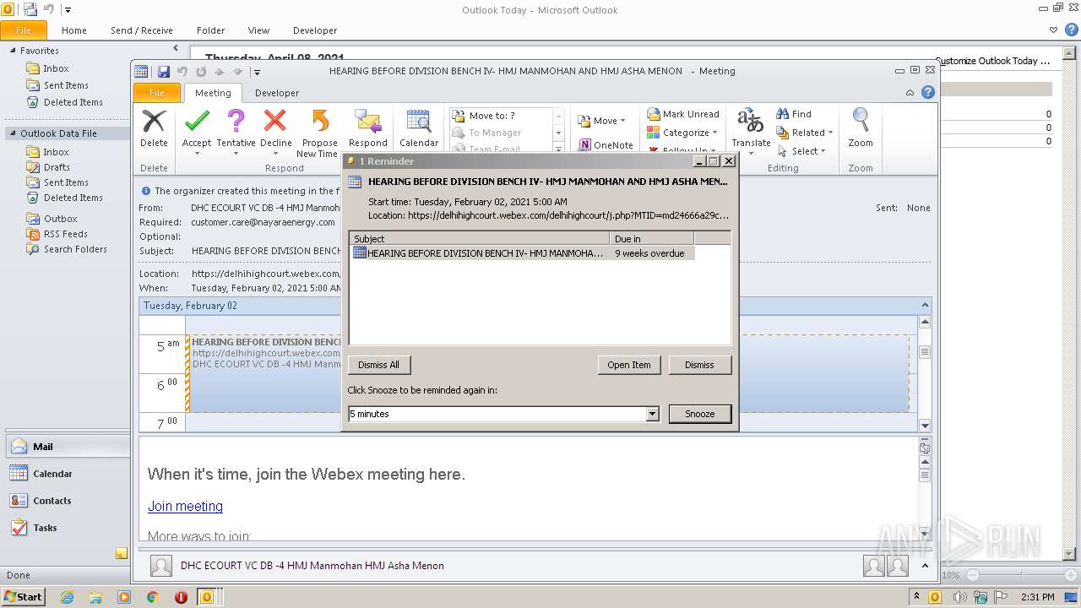Open ribbon Help question mark

[x=928, y=93]
